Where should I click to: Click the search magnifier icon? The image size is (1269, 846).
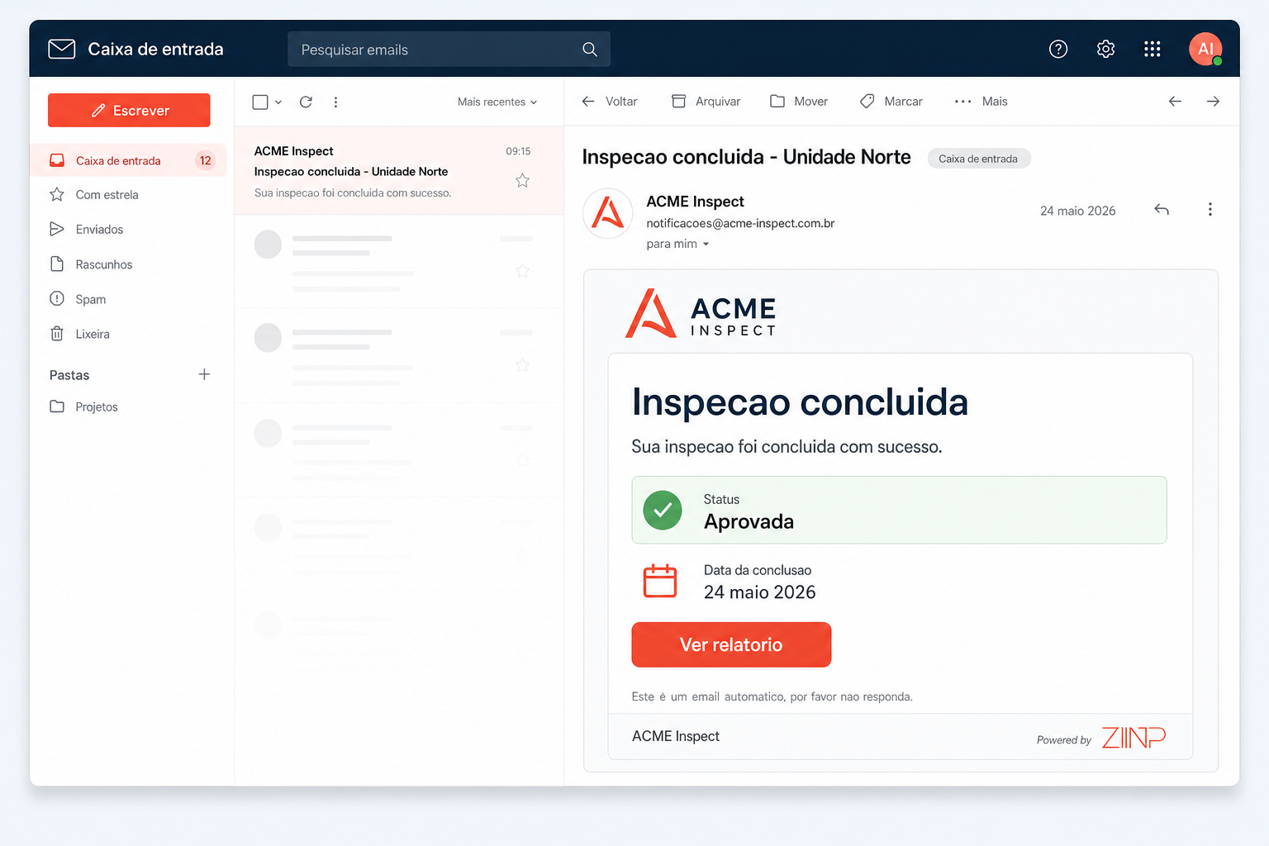[589, 50]
